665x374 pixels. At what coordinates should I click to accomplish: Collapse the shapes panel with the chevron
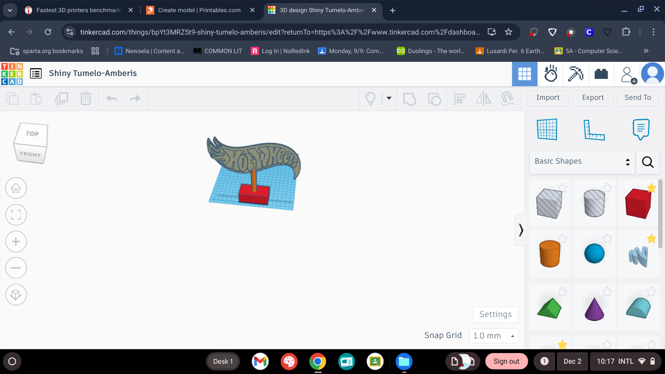pyautogui.click(x=521, y=230)
